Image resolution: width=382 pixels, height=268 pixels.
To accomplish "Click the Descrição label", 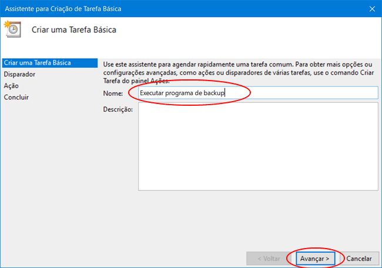I will (x=118, y=109).
